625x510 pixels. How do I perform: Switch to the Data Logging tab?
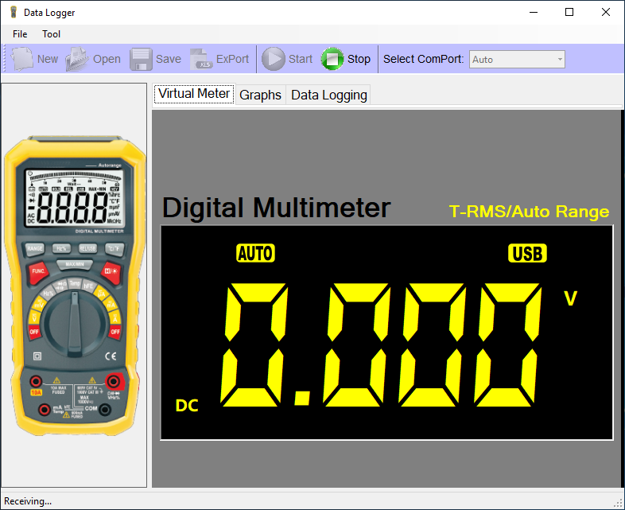(328, 95)
